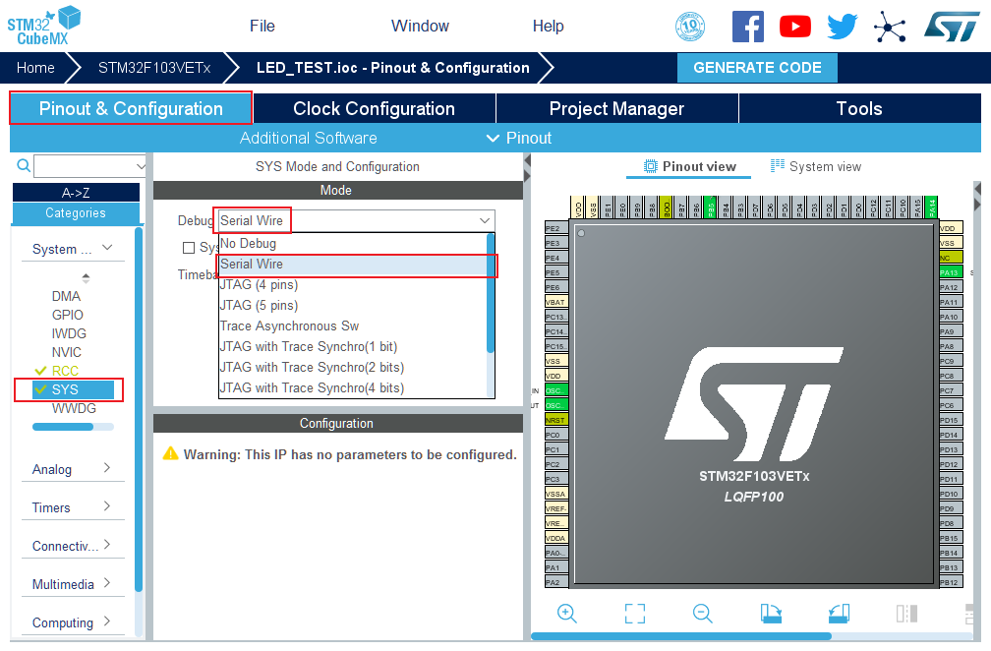The width and height of the screenshot is (991, 651).
Task: Select Serial Wire in dropdown list
Action: coord(353,265)
